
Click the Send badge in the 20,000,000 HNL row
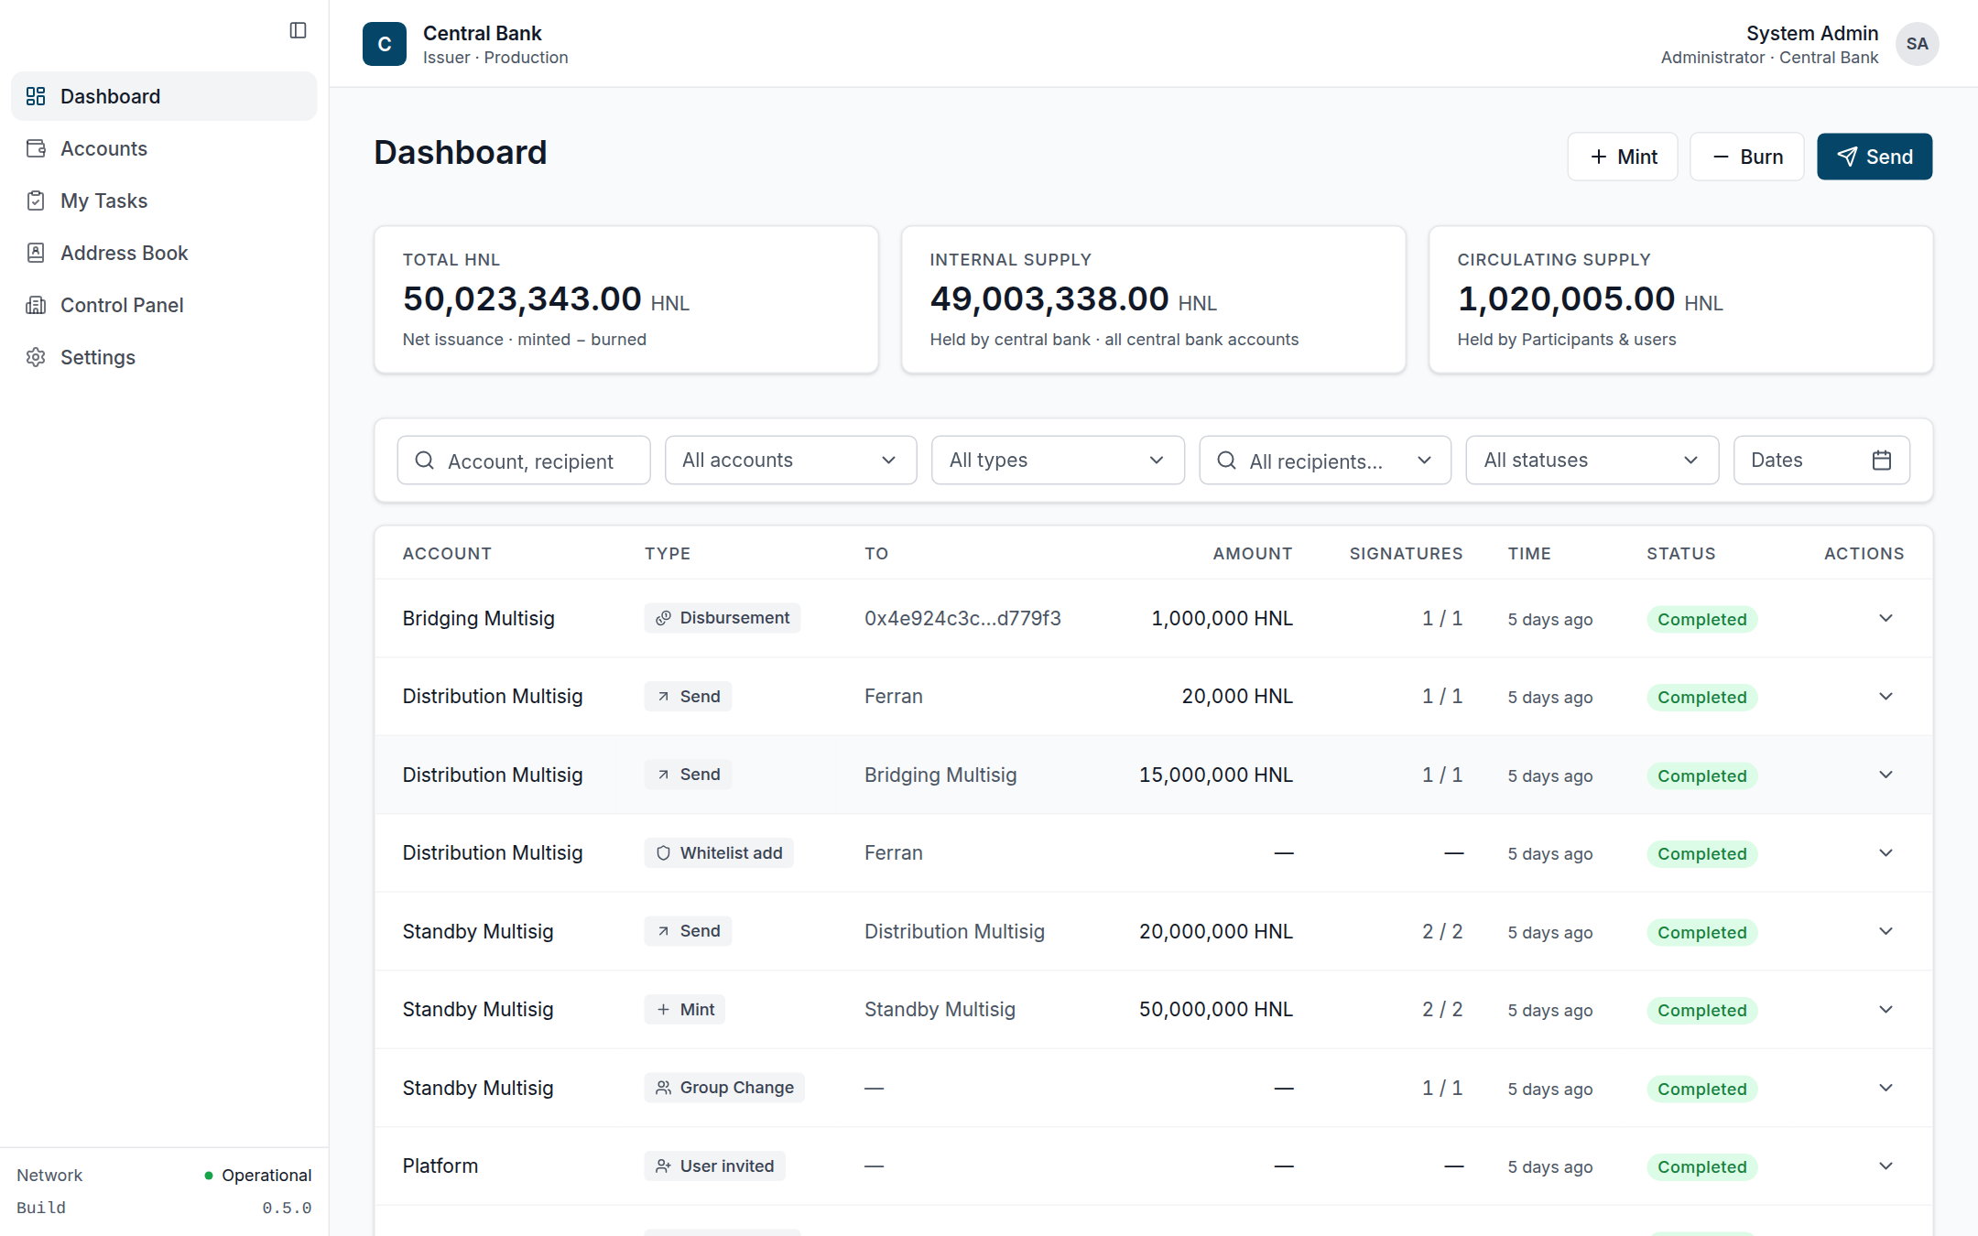pyautogui.click(x=689, y=931)
